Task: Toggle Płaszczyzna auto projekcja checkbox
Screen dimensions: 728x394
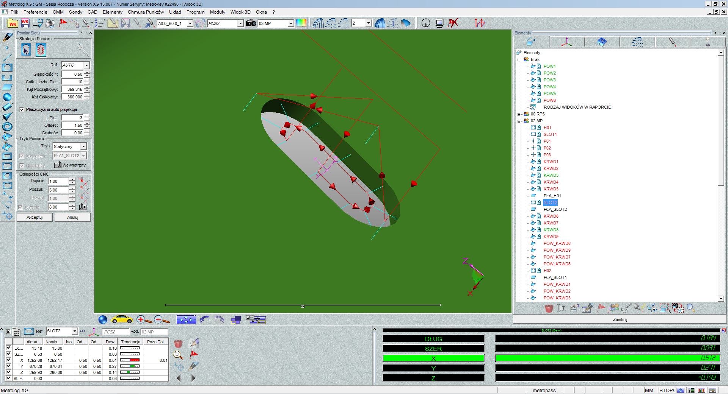Action: click(x=22, y=109)
